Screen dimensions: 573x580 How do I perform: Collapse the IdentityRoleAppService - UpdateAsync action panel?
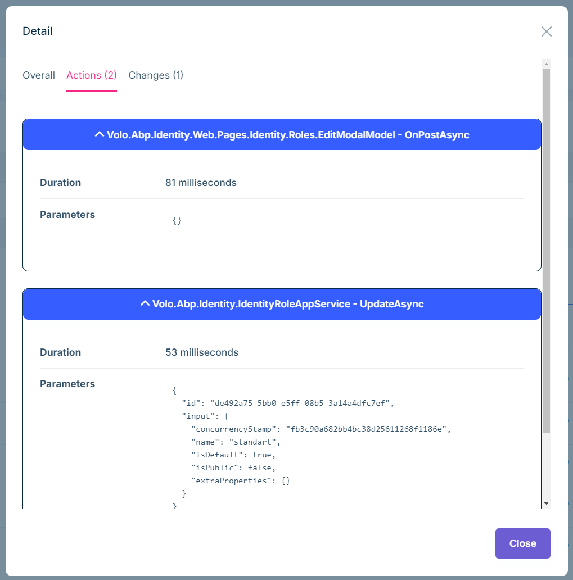(x=281, y=304)
